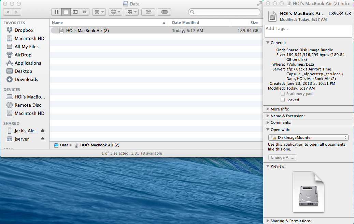Toggle the Locked checkbox
354x224 pixels.
pyautogui.click(x=283, y=100)
